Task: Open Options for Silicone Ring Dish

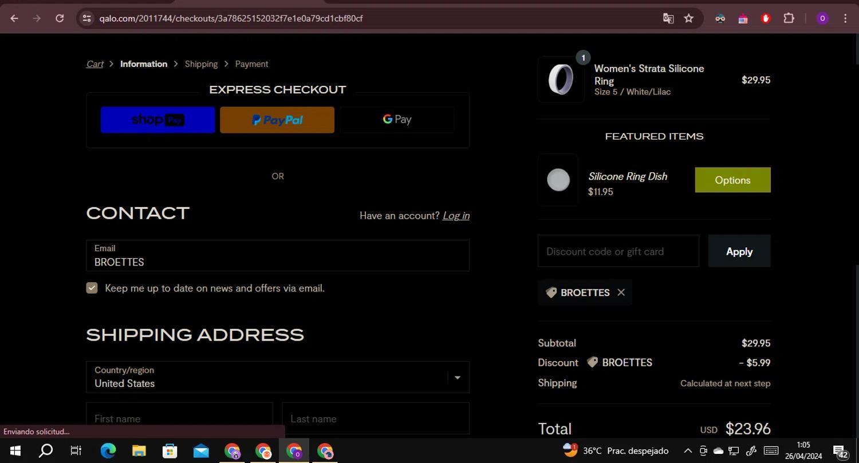Action: tap(732, 180)
